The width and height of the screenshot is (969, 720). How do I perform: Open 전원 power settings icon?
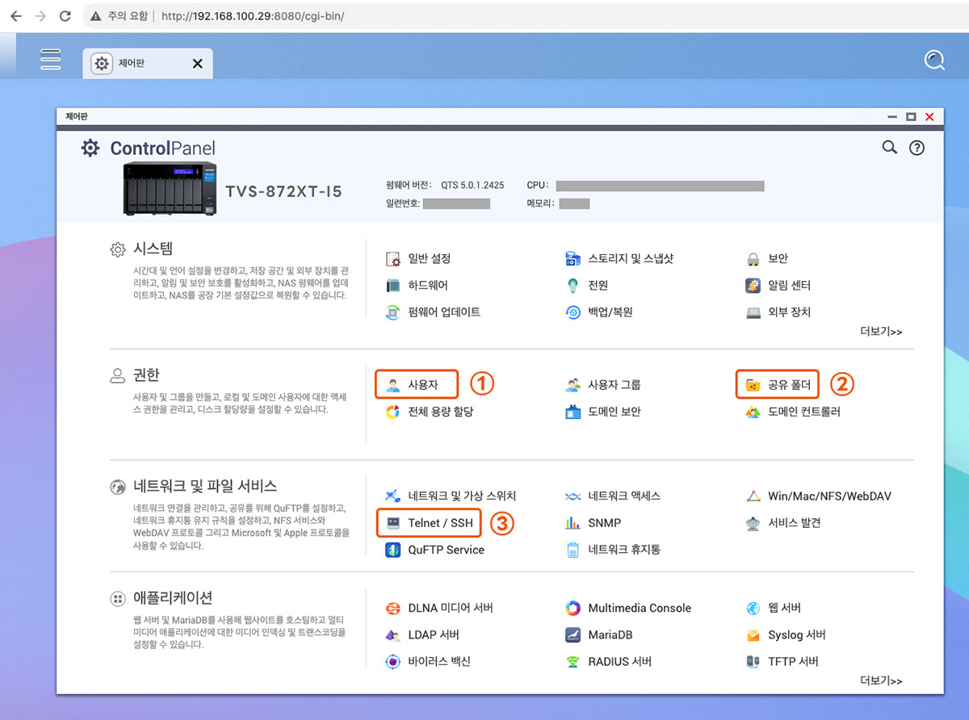tap(573, 286)
